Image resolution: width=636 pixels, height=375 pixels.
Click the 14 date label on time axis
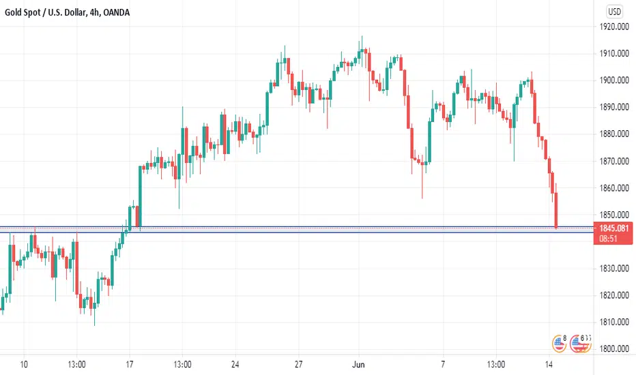click(x=549, y=365)
